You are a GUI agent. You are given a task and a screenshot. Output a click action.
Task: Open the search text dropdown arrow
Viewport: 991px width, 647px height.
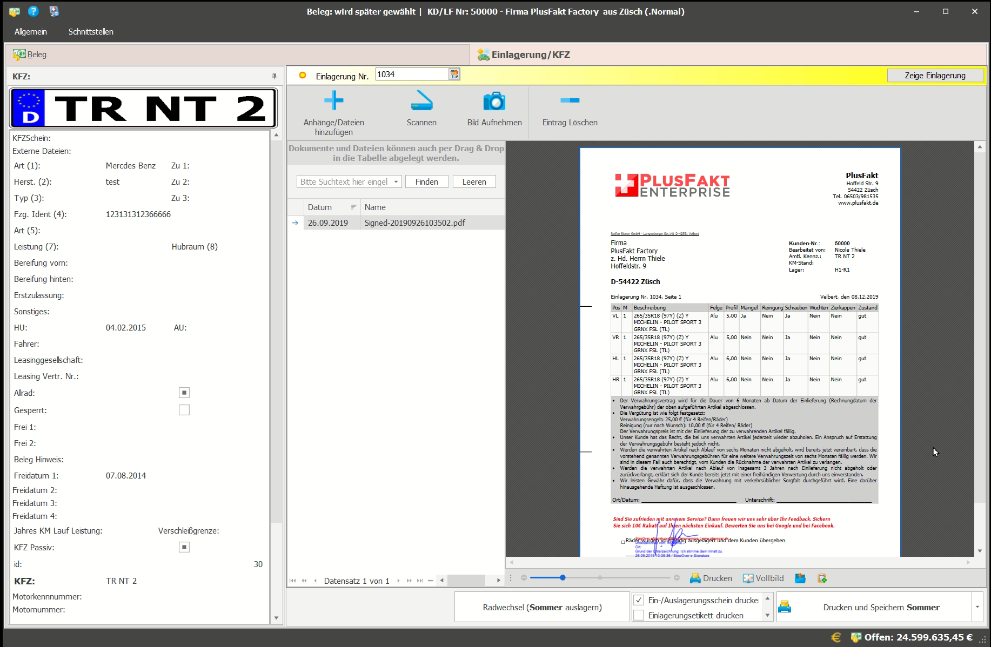tap(396, 181)
